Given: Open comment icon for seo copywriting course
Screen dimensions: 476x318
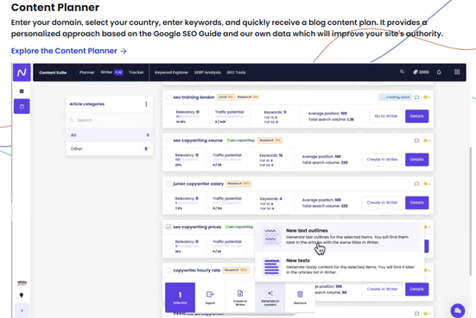Looking at the screenshot, I should coord(416,140).
